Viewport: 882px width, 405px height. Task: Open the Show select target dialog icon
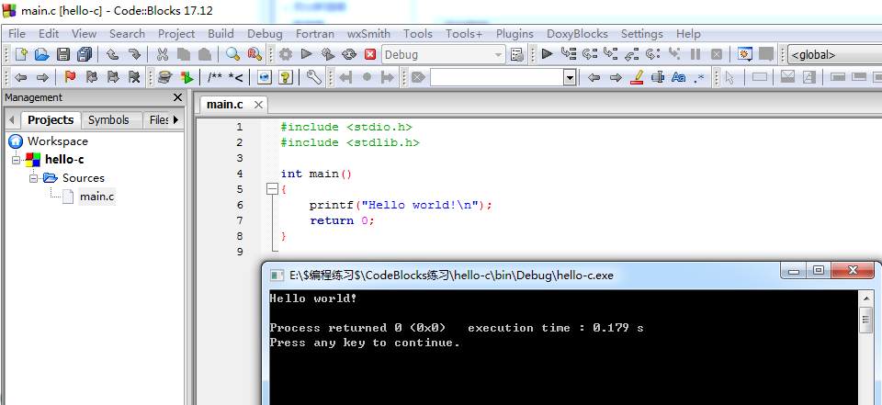[517, 54]
